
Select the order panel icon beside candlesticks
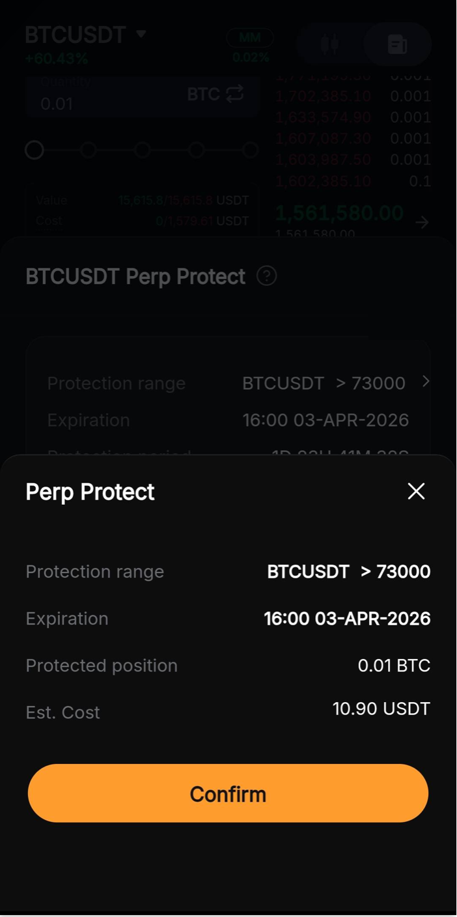tap(397, 44)
